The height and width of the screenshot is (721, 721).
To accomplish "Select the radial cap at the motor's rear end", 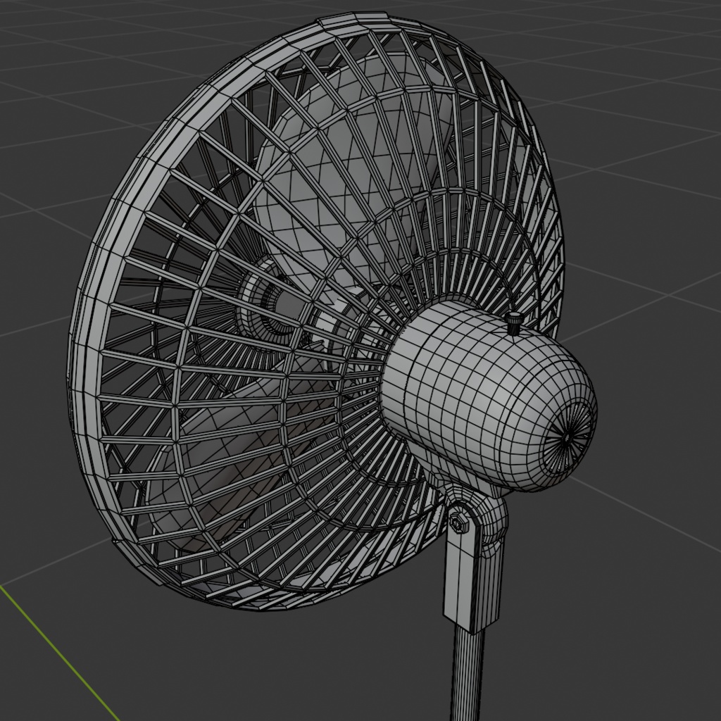I will (x=568, y=437).
